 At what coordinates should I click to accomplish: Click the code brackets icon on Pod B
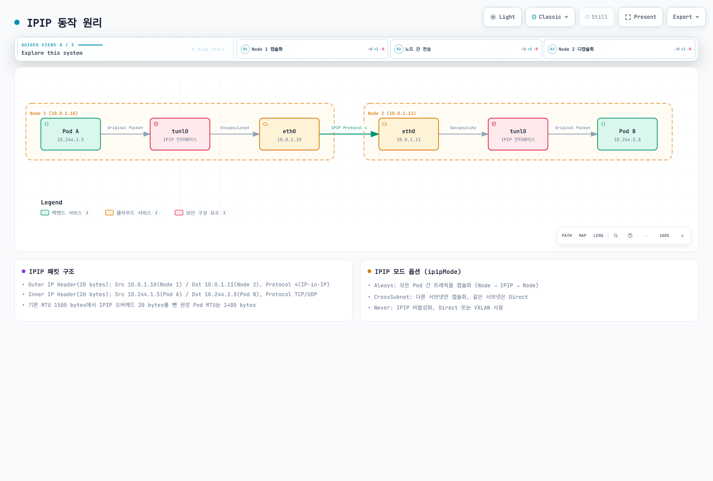coord(603,124)
